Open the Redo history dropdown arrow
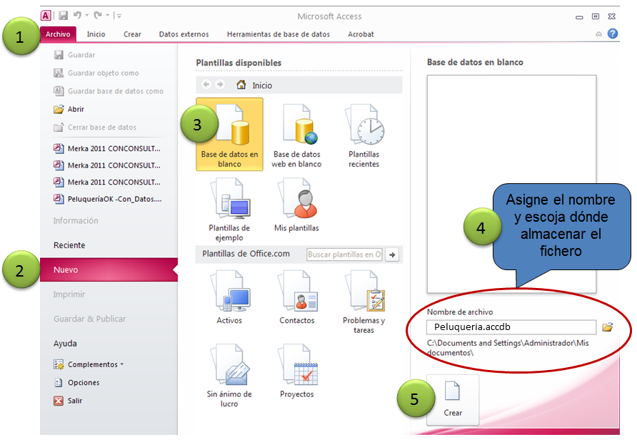Viewport: 637px width, 442px height. (108, 16)
